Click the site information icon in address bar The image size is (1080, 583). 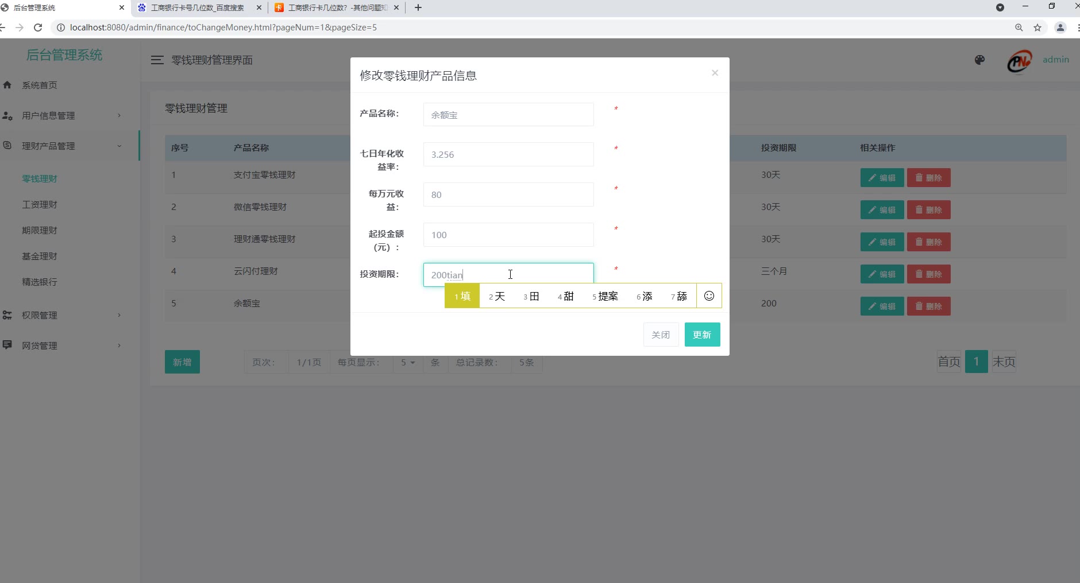[x=60, y=28]
